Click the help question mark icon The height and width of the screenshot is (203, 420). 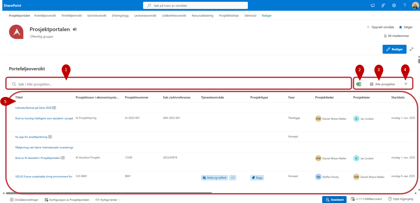coord(405,6)
